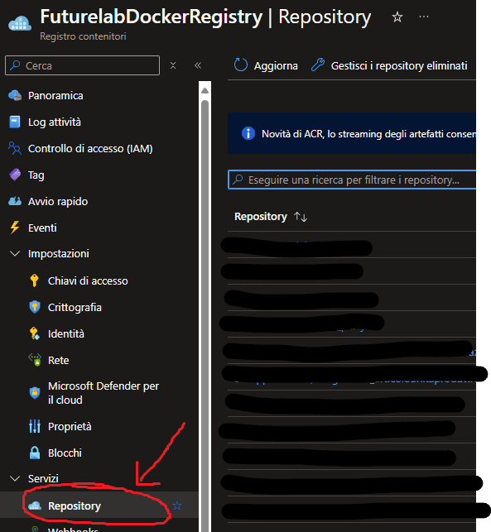Click the Novità di ACR info banner
The height and width of the screenshot is (532, 491).
(352, 133)
